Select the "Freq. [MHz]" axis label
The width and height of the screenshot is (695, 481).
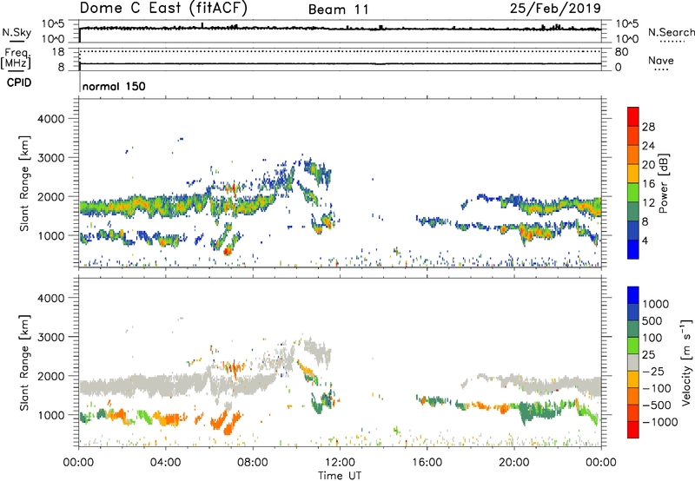tap(16, 59)
